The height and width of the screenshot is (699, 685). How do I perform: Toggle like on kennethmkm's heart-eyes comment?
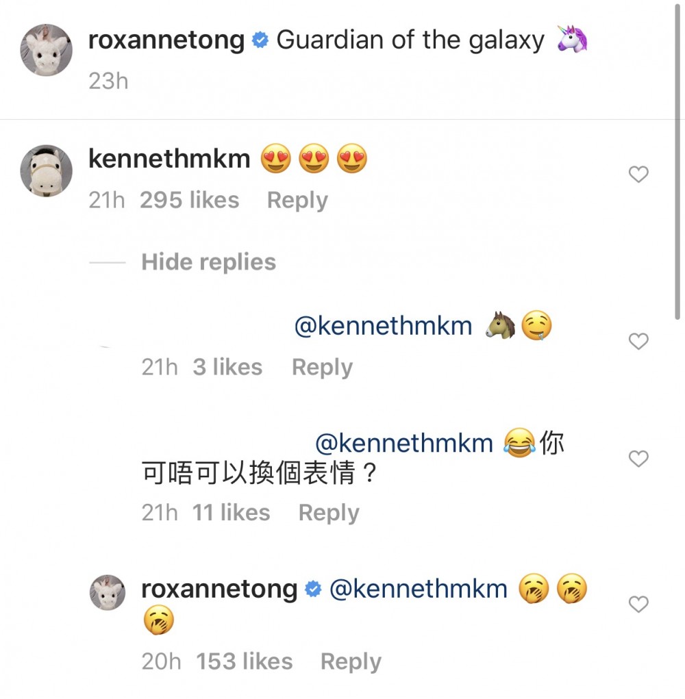click(638, 174)
